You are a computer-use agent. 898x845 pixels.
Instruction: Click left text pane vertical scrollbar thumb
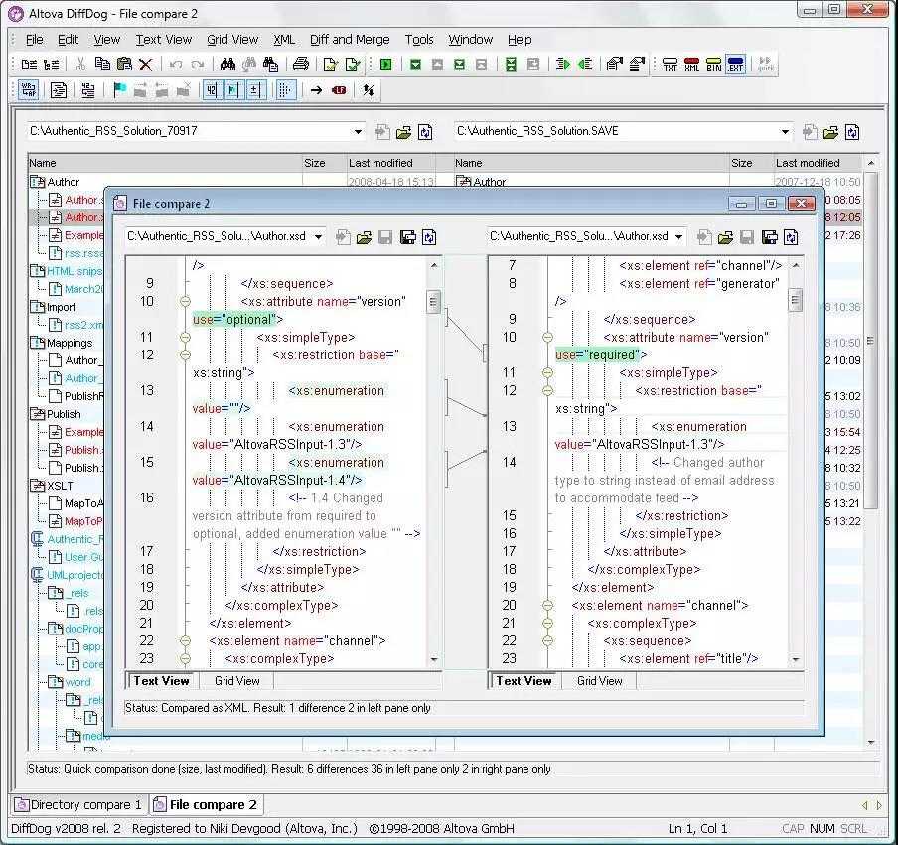click(433, 302)
